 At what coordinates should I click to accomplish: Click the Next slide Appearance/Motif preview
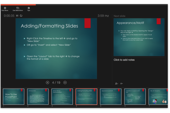pyautogui.click(x=139, y=37)
